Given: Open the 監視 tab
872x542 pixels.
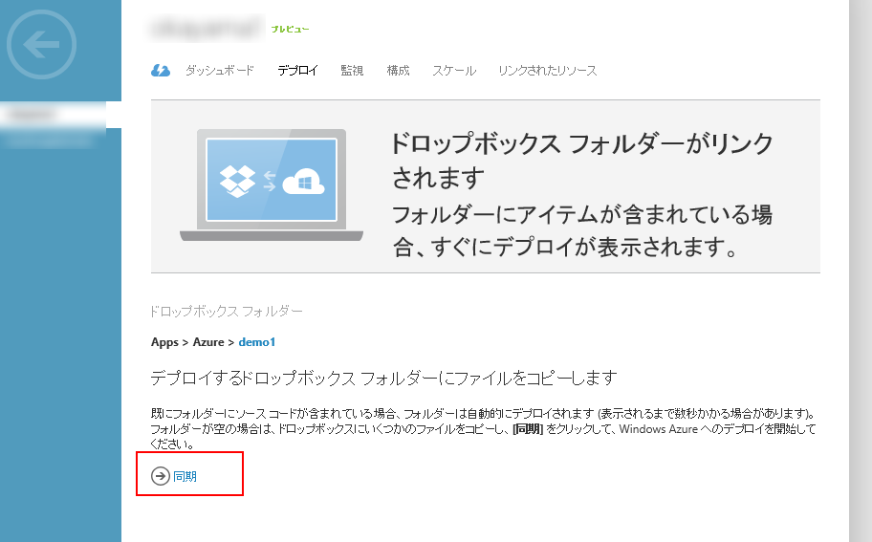Looking at the screenshot, I should click(x=352, y=71).
